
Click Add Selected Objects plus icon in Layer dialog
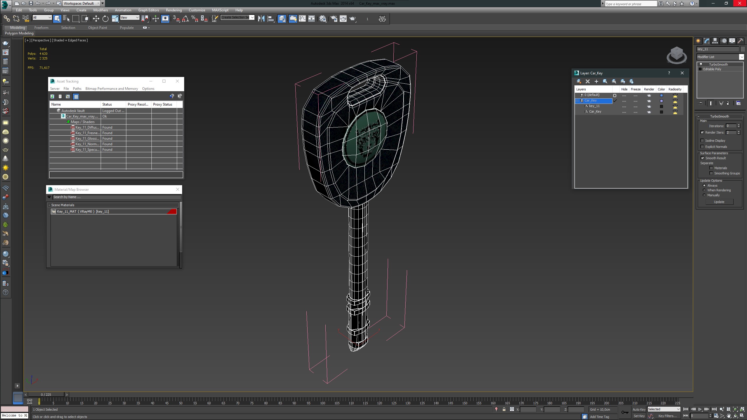[596, 81]
